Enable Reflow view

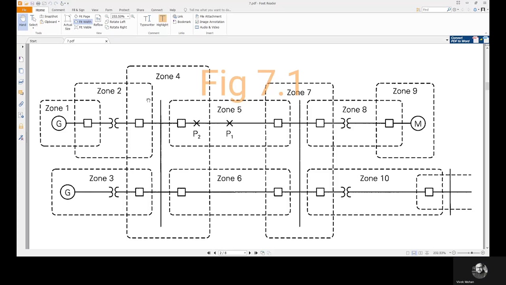point(98,21)
